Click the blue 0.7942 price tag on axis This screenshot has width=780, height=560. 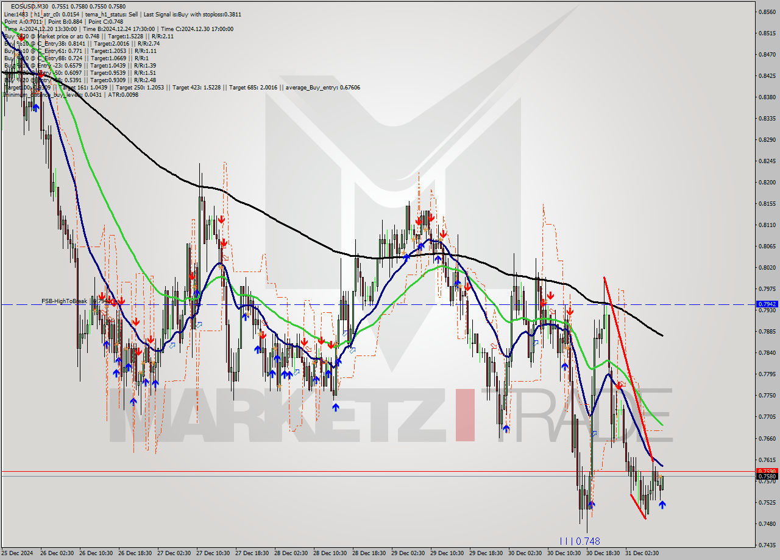click(x=767, y=304)
